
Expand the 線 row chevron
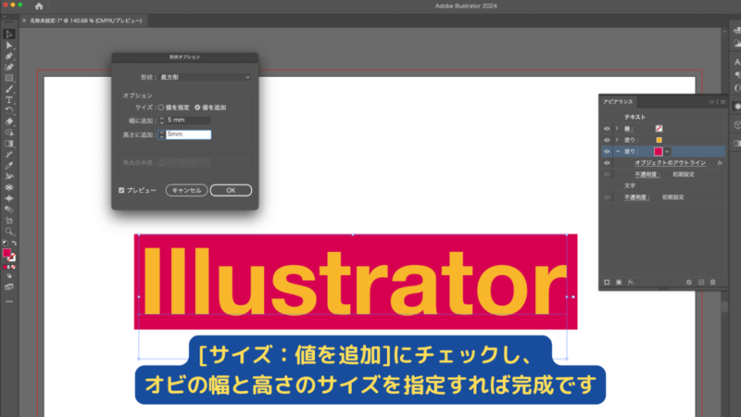[x=617, y=129]
